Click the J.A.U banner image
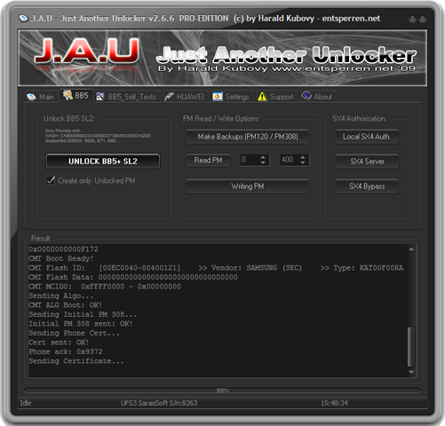Image resolution: width=445 pixels, height=426 pixels. coord(222,58)
